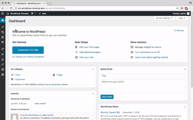Click the Collapse menu arrow icon in sidebar

coord(3,75)
